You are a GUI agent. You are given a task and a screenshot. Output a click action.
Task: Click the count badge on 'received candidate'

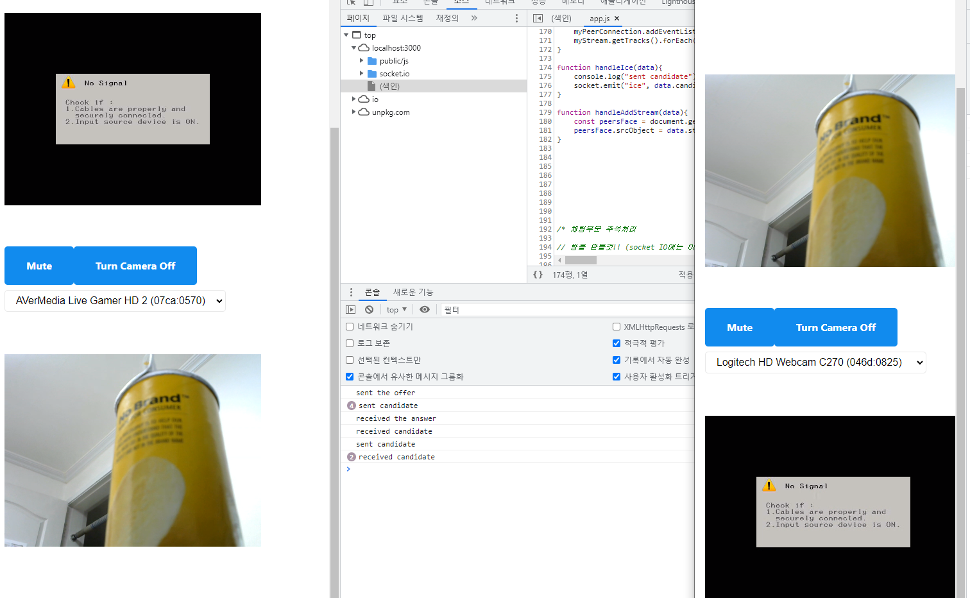click(352, 457)
